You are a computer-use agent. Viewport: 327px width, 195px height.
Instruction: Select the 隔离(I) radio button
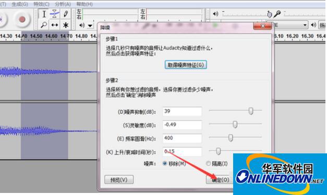(208, 163)
